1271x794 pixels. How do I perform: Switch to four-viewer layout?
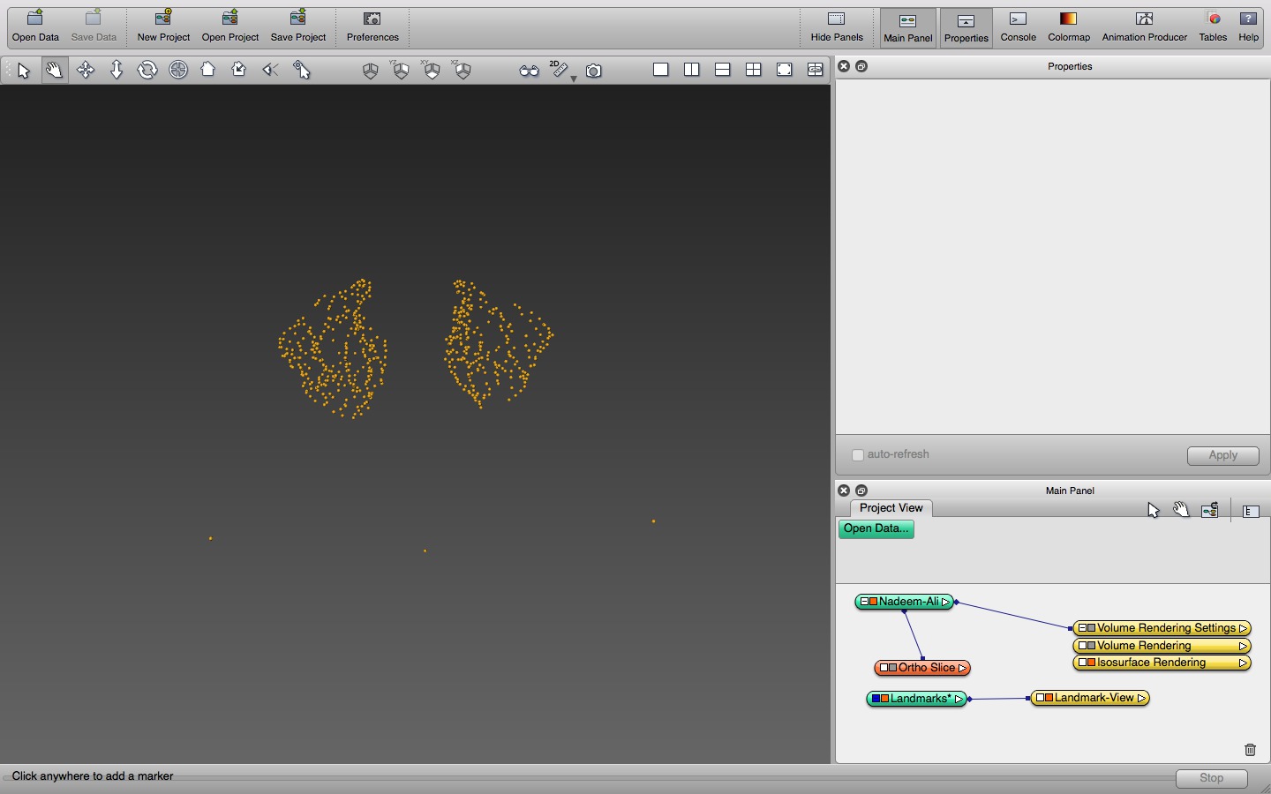[753, 70]
